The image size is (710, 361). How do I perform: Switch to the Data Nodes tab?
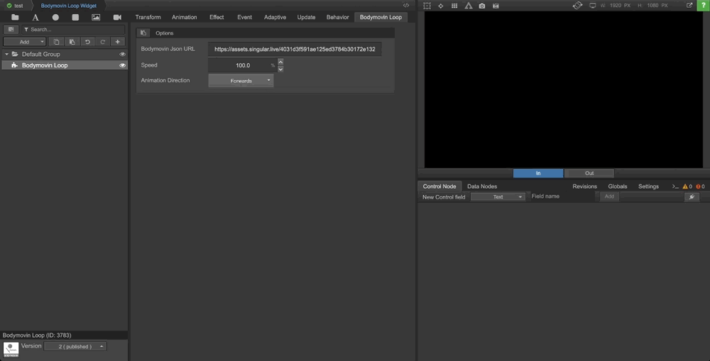[482, 187]
